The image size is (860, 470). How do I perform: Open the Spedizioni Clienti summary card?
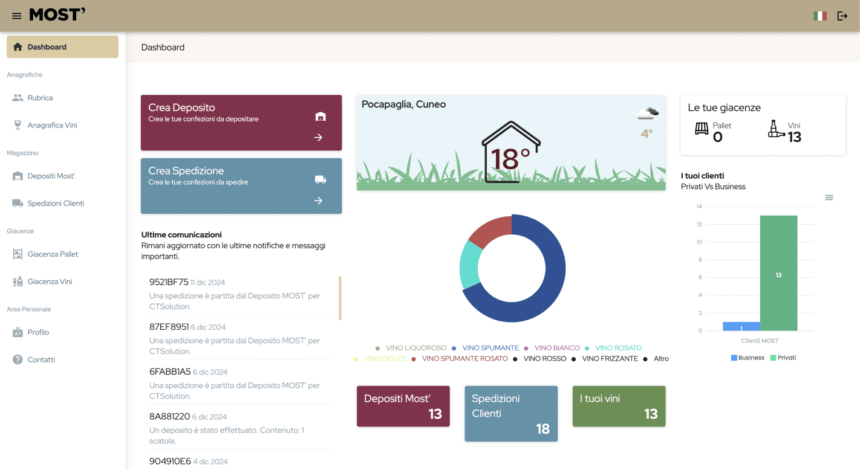coord(511,414)
